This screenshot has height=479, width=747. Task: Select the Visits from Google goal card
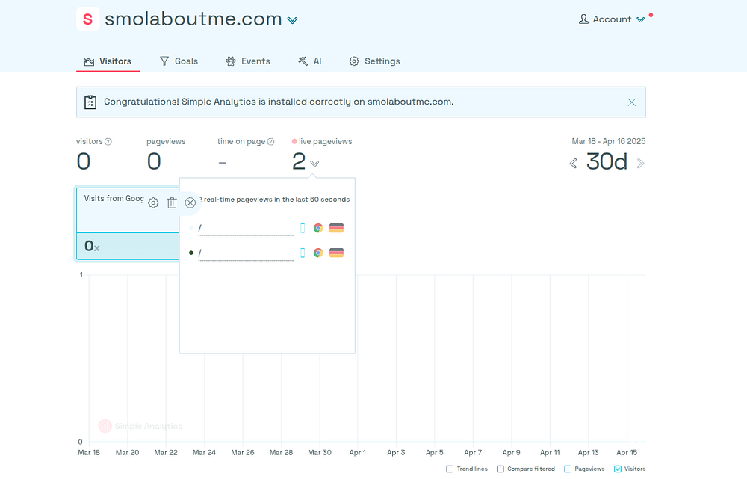tap(128, 223)
